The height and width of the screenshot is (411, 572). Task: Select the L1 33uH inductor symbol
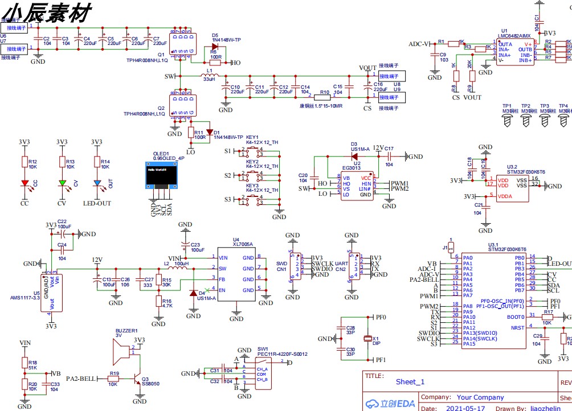210,75
